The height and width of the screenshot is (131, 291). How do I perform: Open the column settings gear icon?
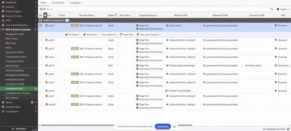tap(45, 15)
